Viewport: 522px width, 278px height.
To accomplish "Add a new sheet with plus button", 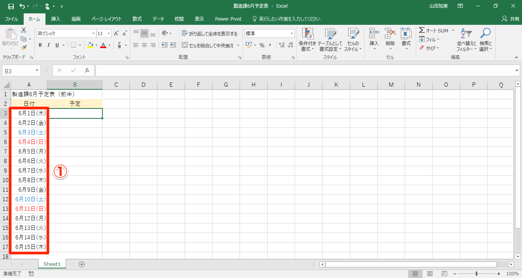I will pos(82,264).
